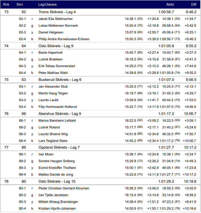Open team Troms Skikrets - Lag 4
The height and width of the screenshot is (213, 201).
point(57,12)
